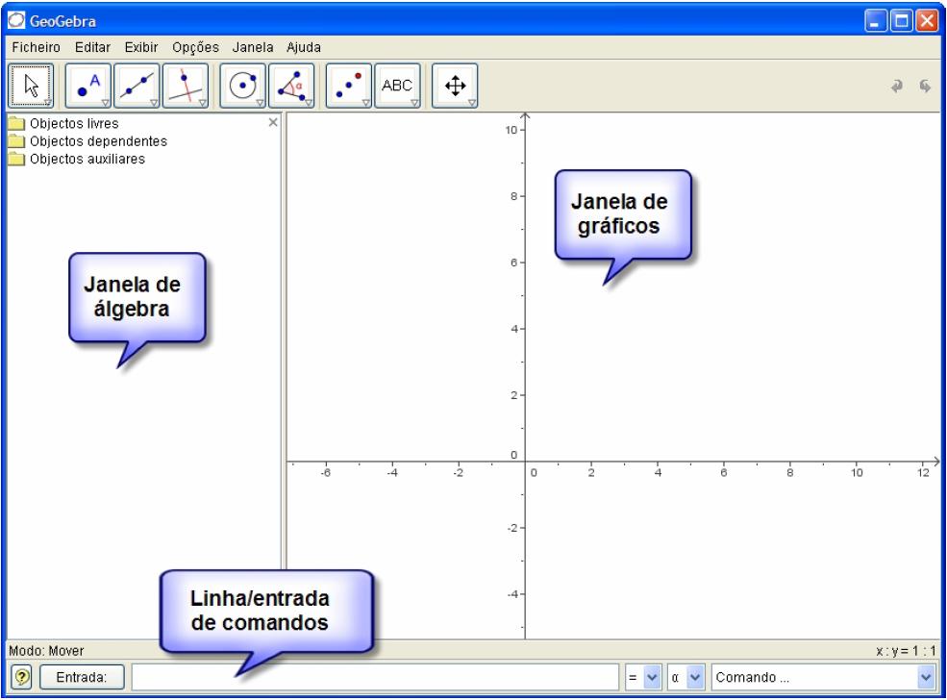Viewport: 947px width, 700px height.
Task: Open the Comando combo box
Action: pyautogui.click(x=824, y=677)
